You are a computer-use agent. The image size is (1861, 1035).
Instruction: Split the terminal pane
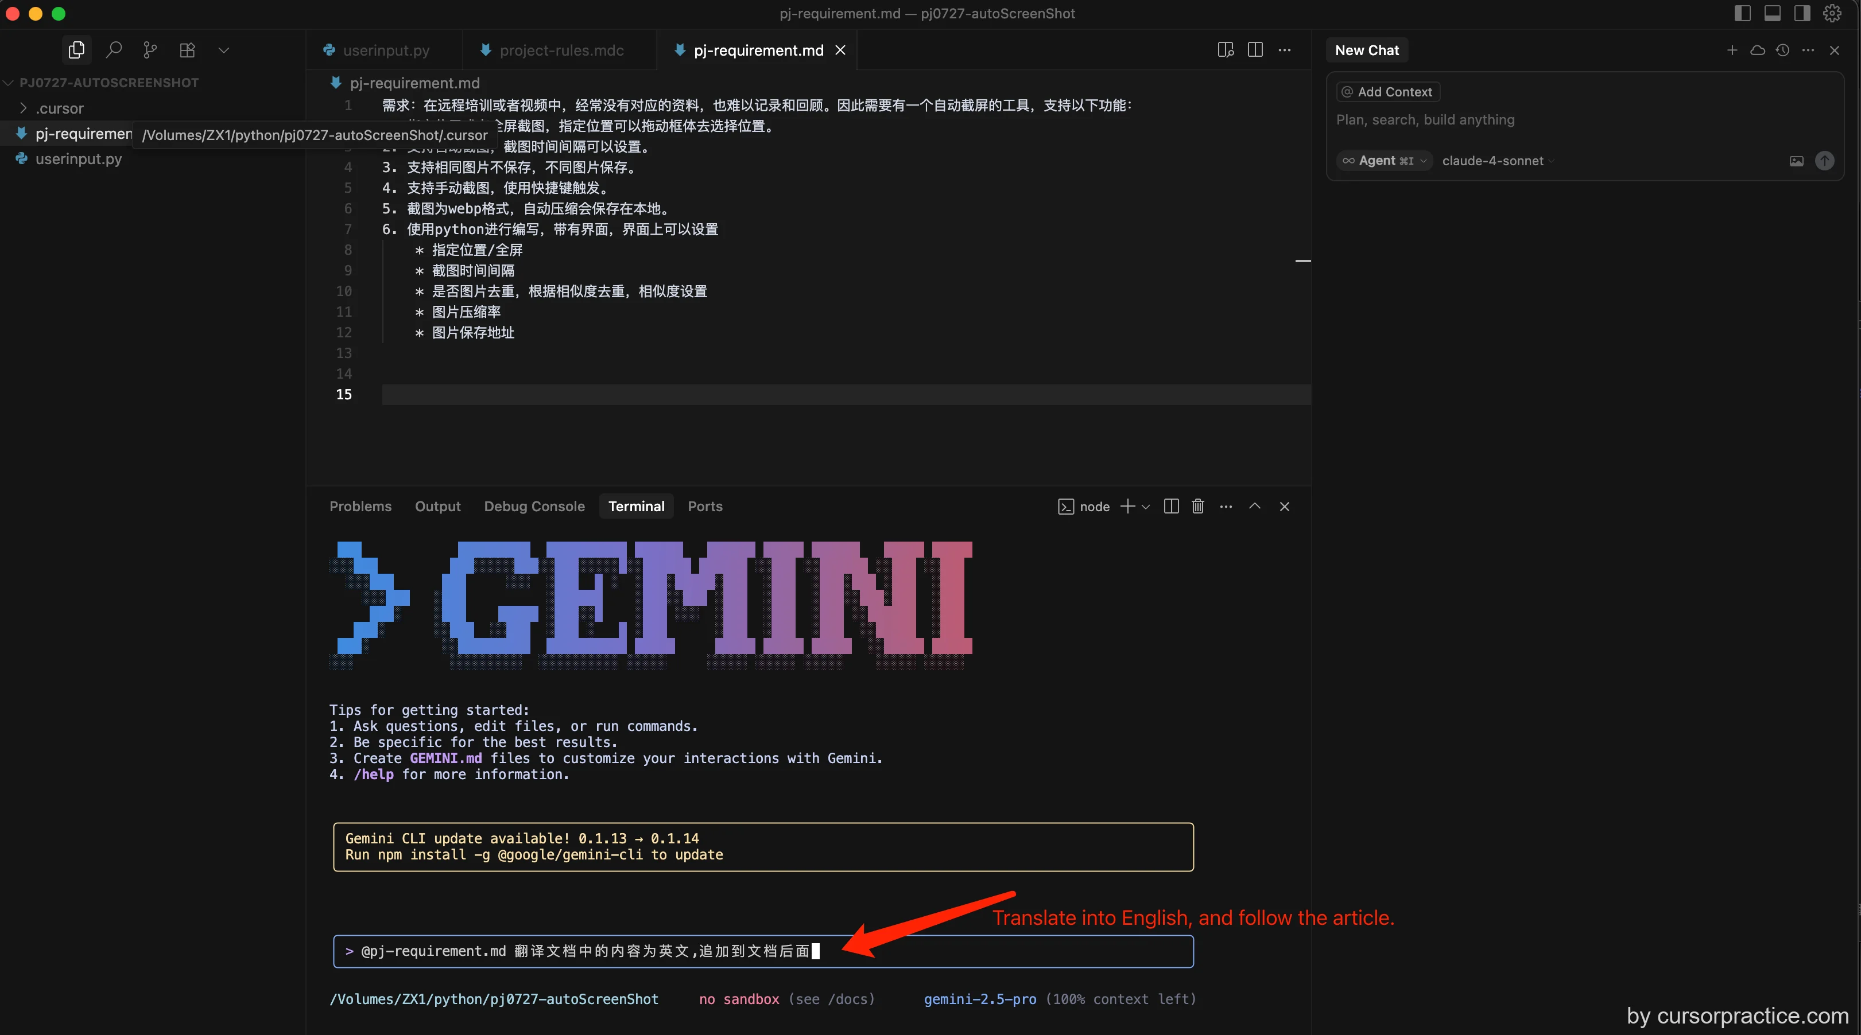click(x=1172, y=506)
